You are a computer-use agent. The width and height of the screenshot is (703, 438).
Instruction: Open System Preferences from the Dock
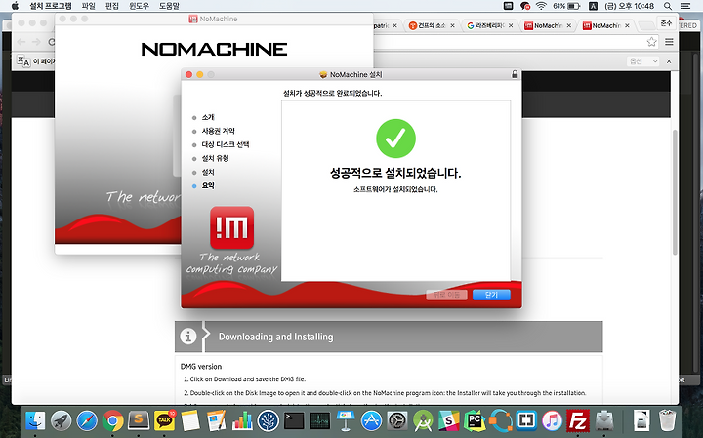coord(397,421)
